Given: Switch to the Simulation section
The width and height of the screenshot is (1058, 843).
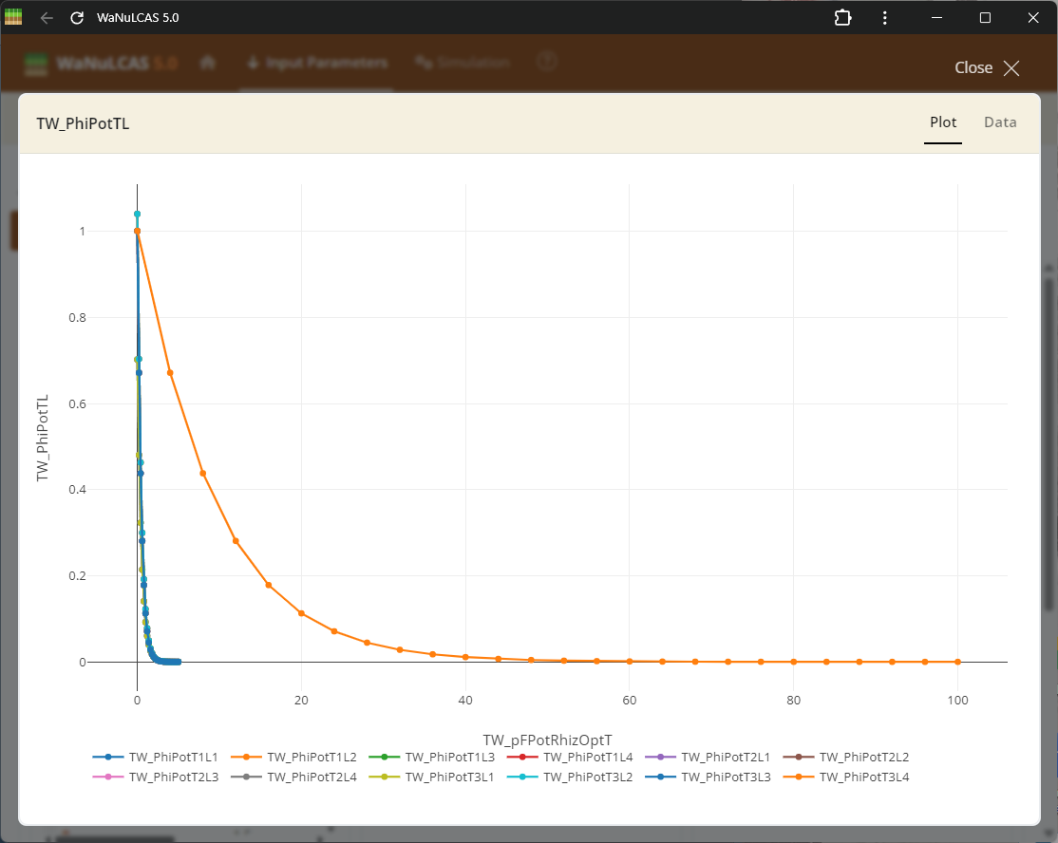Looking at the screenshot, I should [x=463, y=64].
